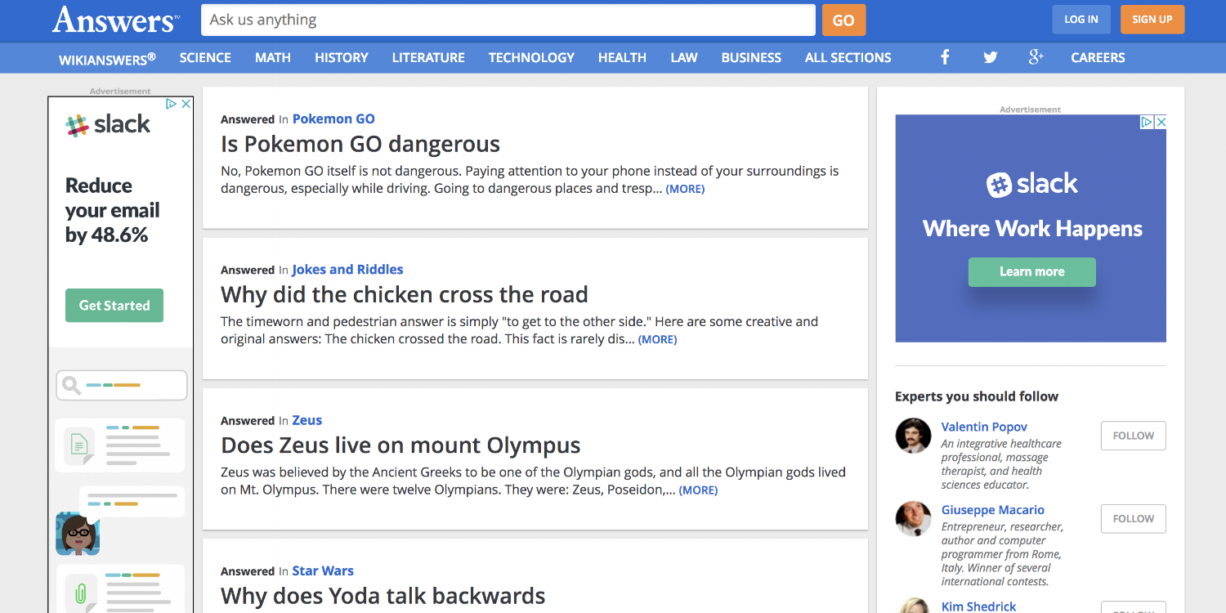1226x613 pixels.
Task: Open the Google Plus icon
Action: click(1036, 57)
